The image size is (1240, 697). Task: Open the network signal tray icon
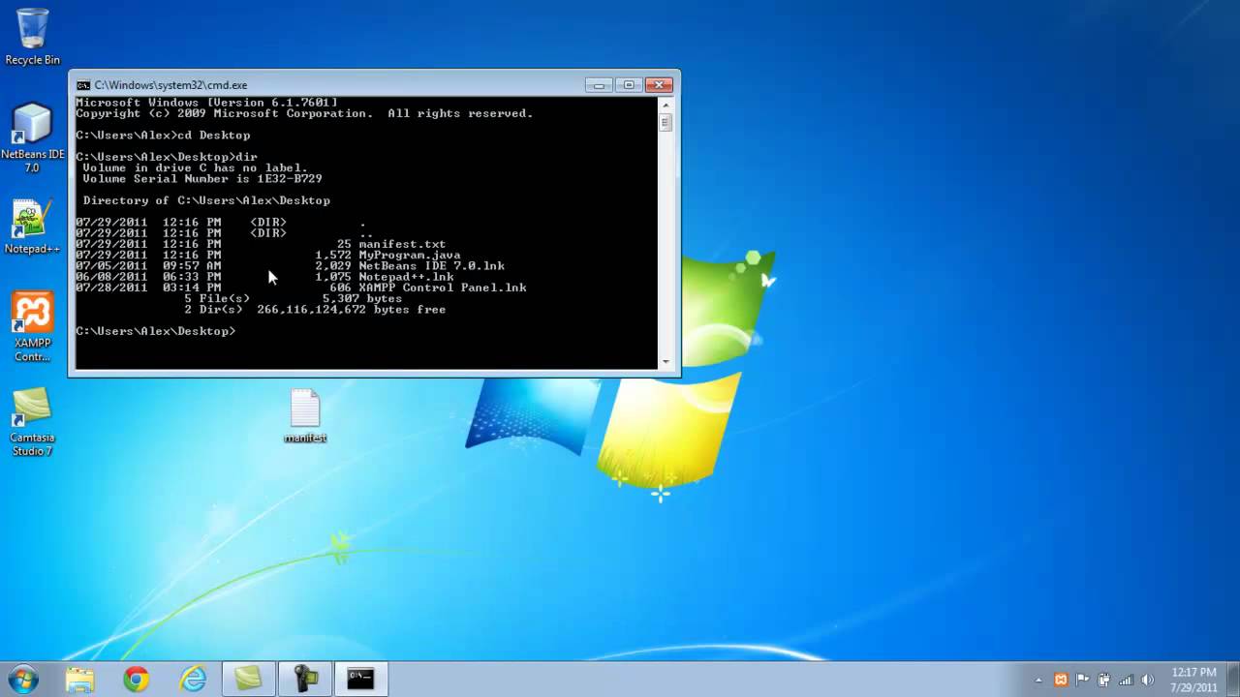(1126, 680)
